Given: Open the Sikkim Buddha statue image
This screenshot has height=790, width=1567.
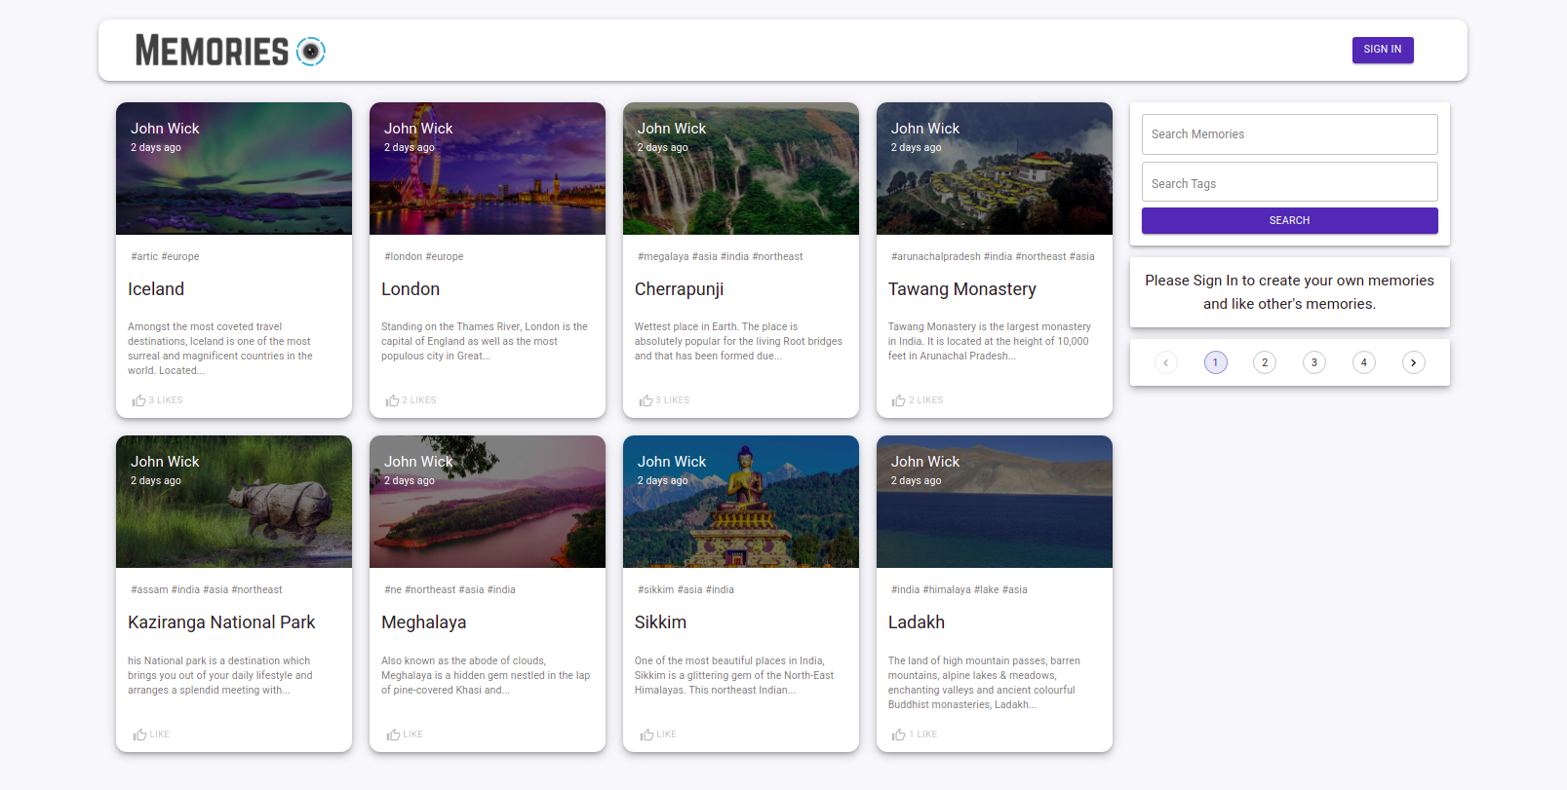Looking at the screenshot, I should (741, 502).
